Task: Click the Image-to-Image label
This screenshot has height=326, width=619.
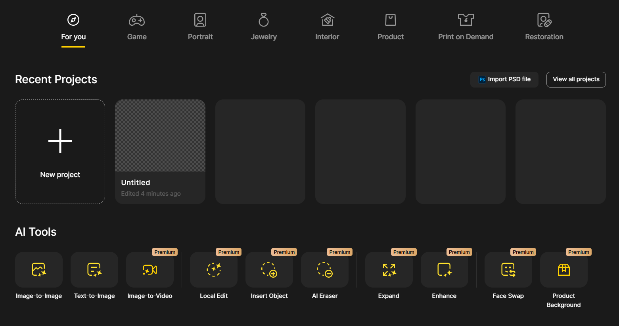Action: (x=39, y=296)
